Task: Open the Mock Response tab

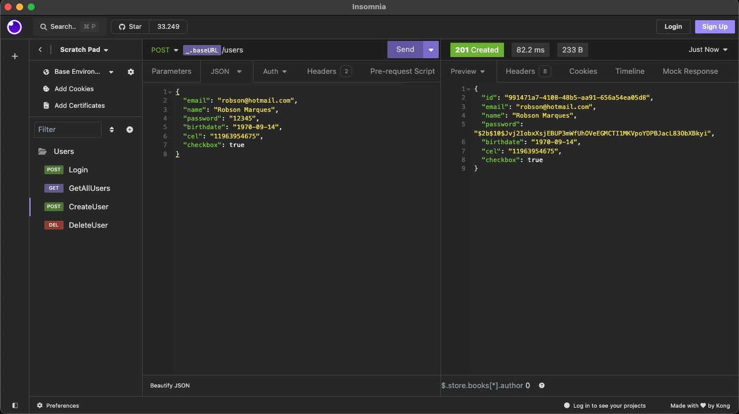Action: [691, 71]
